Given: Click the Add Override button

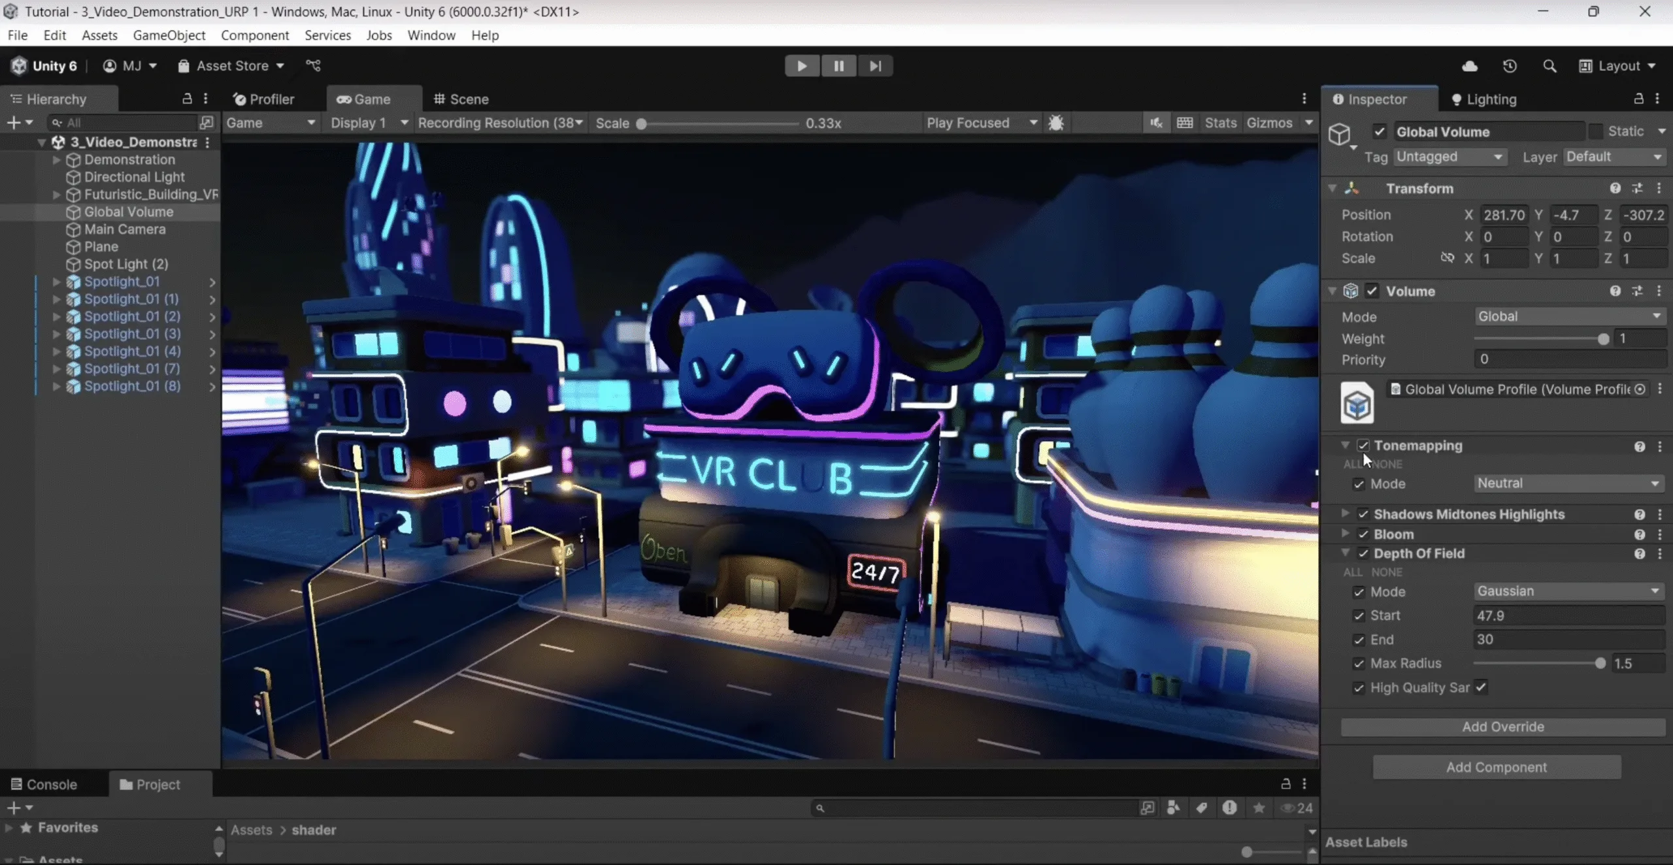Looking at the screenshot, I should [x=1503, y=727].
